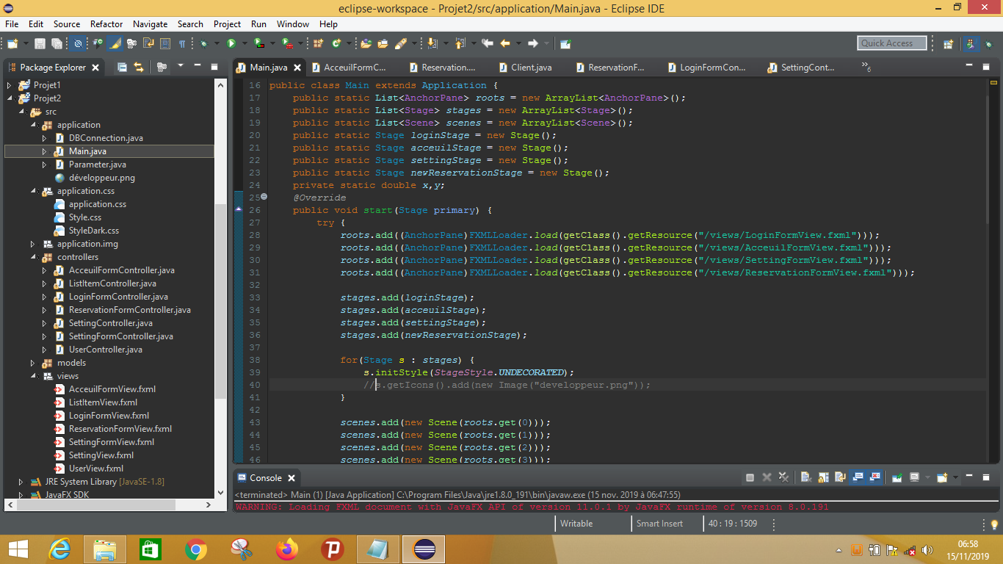
Task: Close the Main.java editor tab
Action: [x=297, y=68]
